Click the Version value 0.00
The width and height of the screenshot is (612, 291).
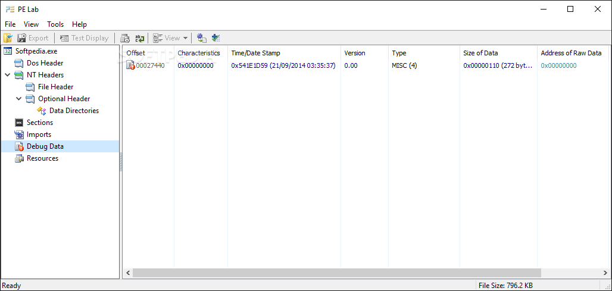pos(351,65)
